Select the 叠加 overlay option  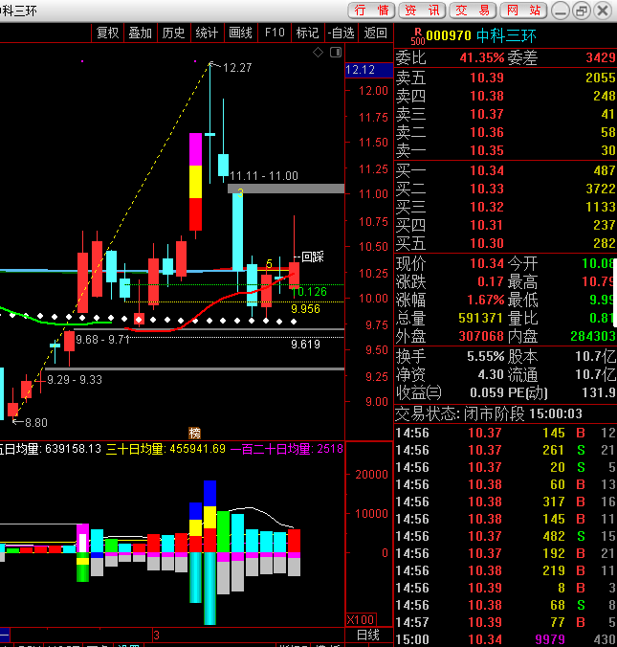(x=141, y=33)
